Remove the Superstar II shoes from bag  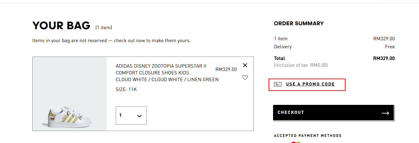[x=245, y=65]
